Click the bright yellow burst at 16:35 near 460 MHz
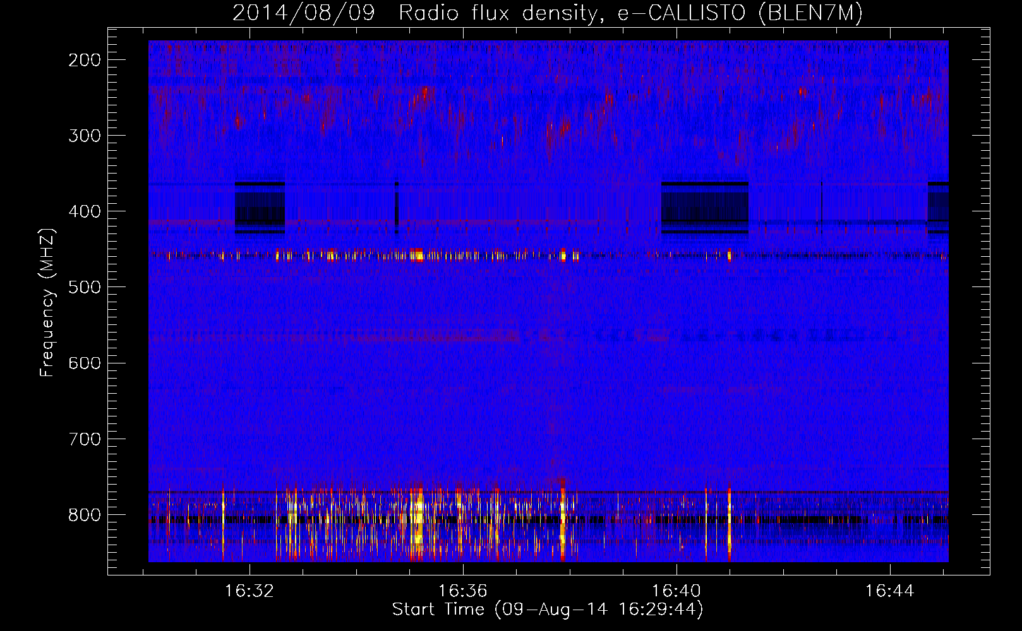This screenshot has height=631, width=1022. click(x=417, y=256)
